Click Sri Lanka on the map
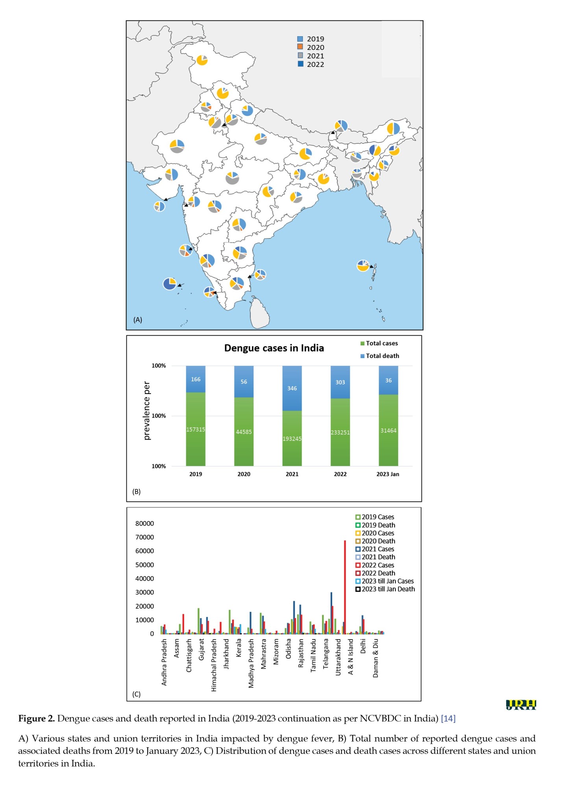The image size is (566, 787). 260,313
